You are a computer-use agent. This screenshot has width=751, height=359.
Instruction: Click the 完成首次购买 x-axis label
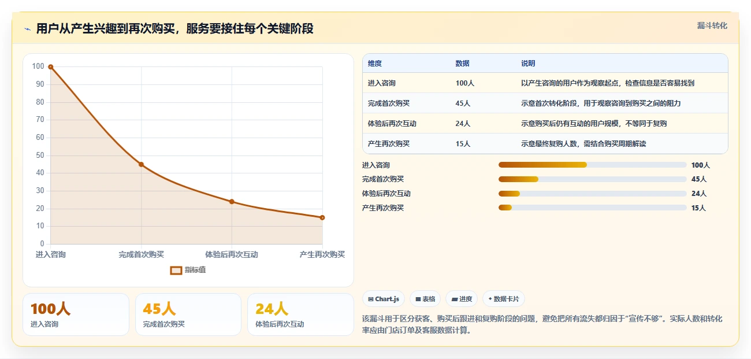coord(142,254)
